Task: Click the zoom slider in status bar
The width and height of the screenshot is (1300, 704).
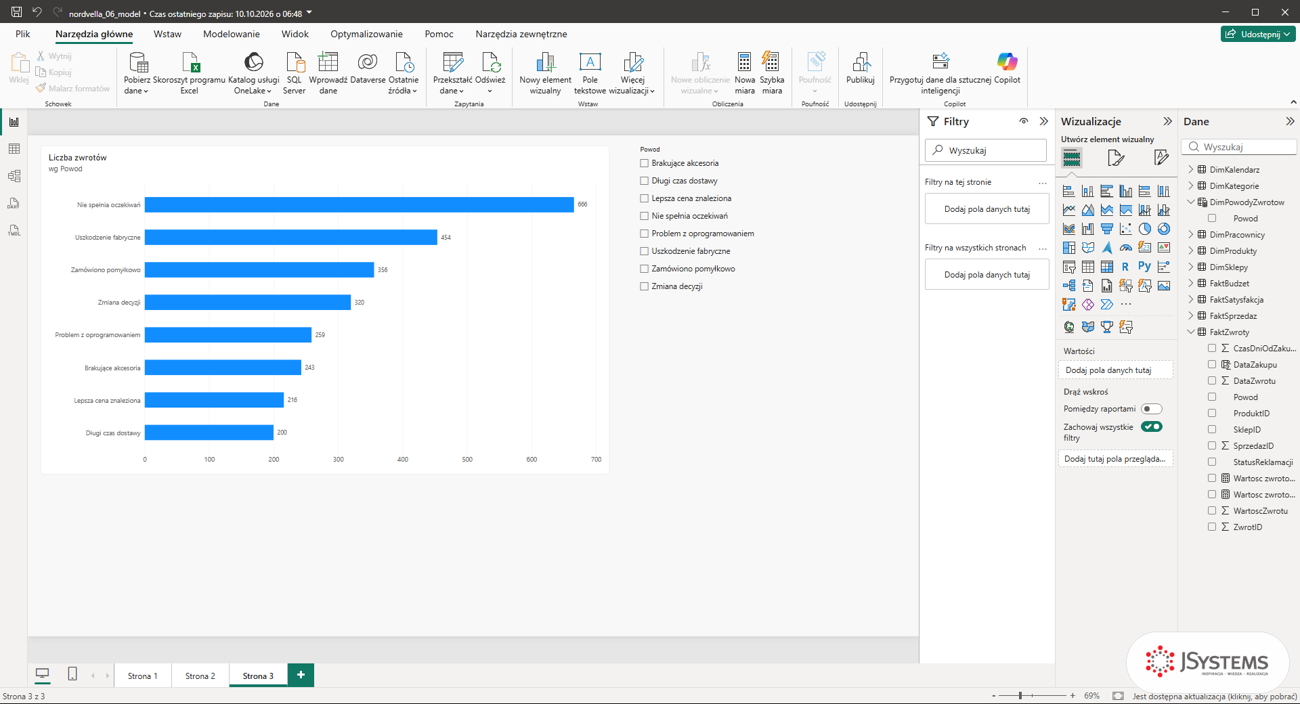Action: coord(1033,696)
